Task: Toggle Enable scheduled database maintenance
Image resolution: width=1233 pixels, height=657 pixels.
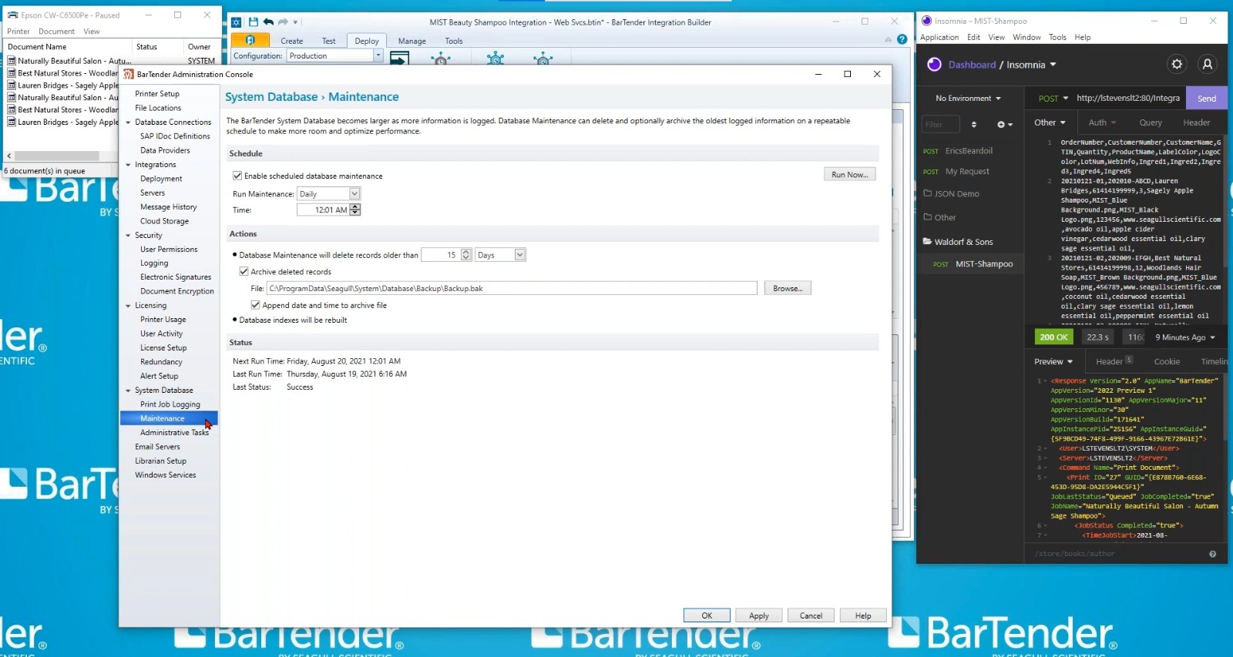Action: [x=237, y=176]
